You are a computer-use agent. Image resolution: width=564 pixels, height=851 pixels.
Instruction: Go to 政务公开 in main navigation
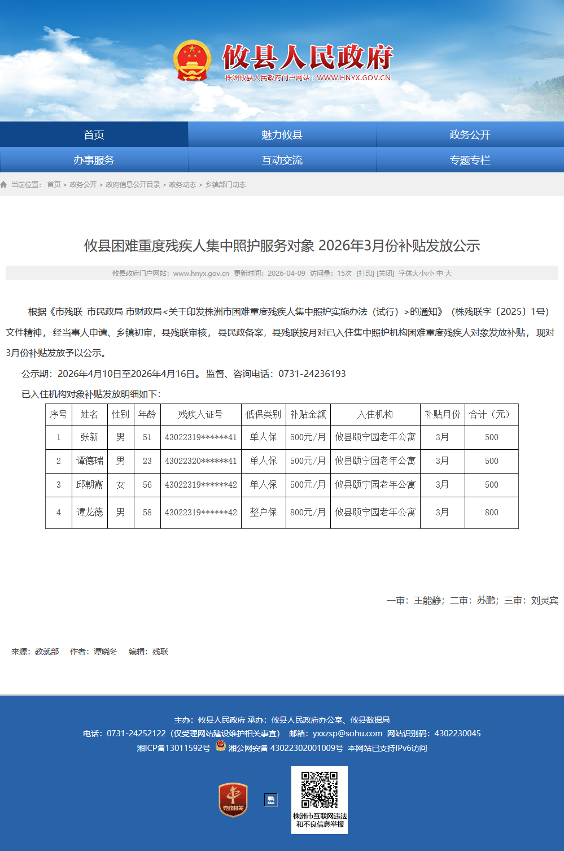(x=470, y=134)
